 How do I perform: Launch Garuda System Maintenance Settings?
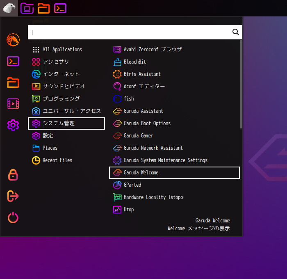pos(174,160)
